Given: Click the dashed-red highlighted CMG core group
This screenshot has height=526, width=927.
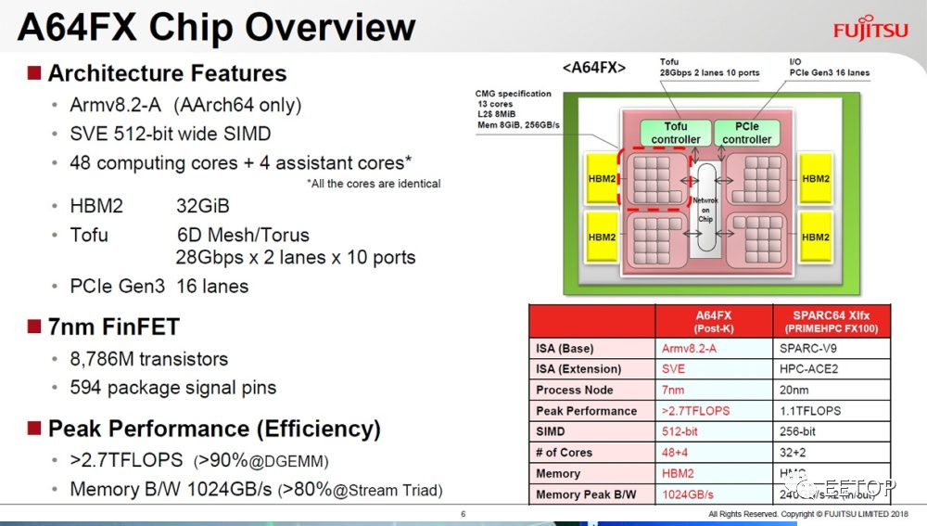Looking at the screenshot, I should (654, 179).
